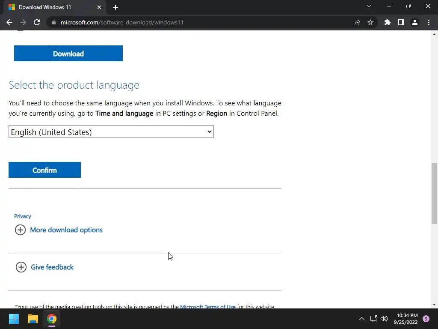Click the Chrome taskbar icon
The image size is (438, 329).
(x=52, y=319)
